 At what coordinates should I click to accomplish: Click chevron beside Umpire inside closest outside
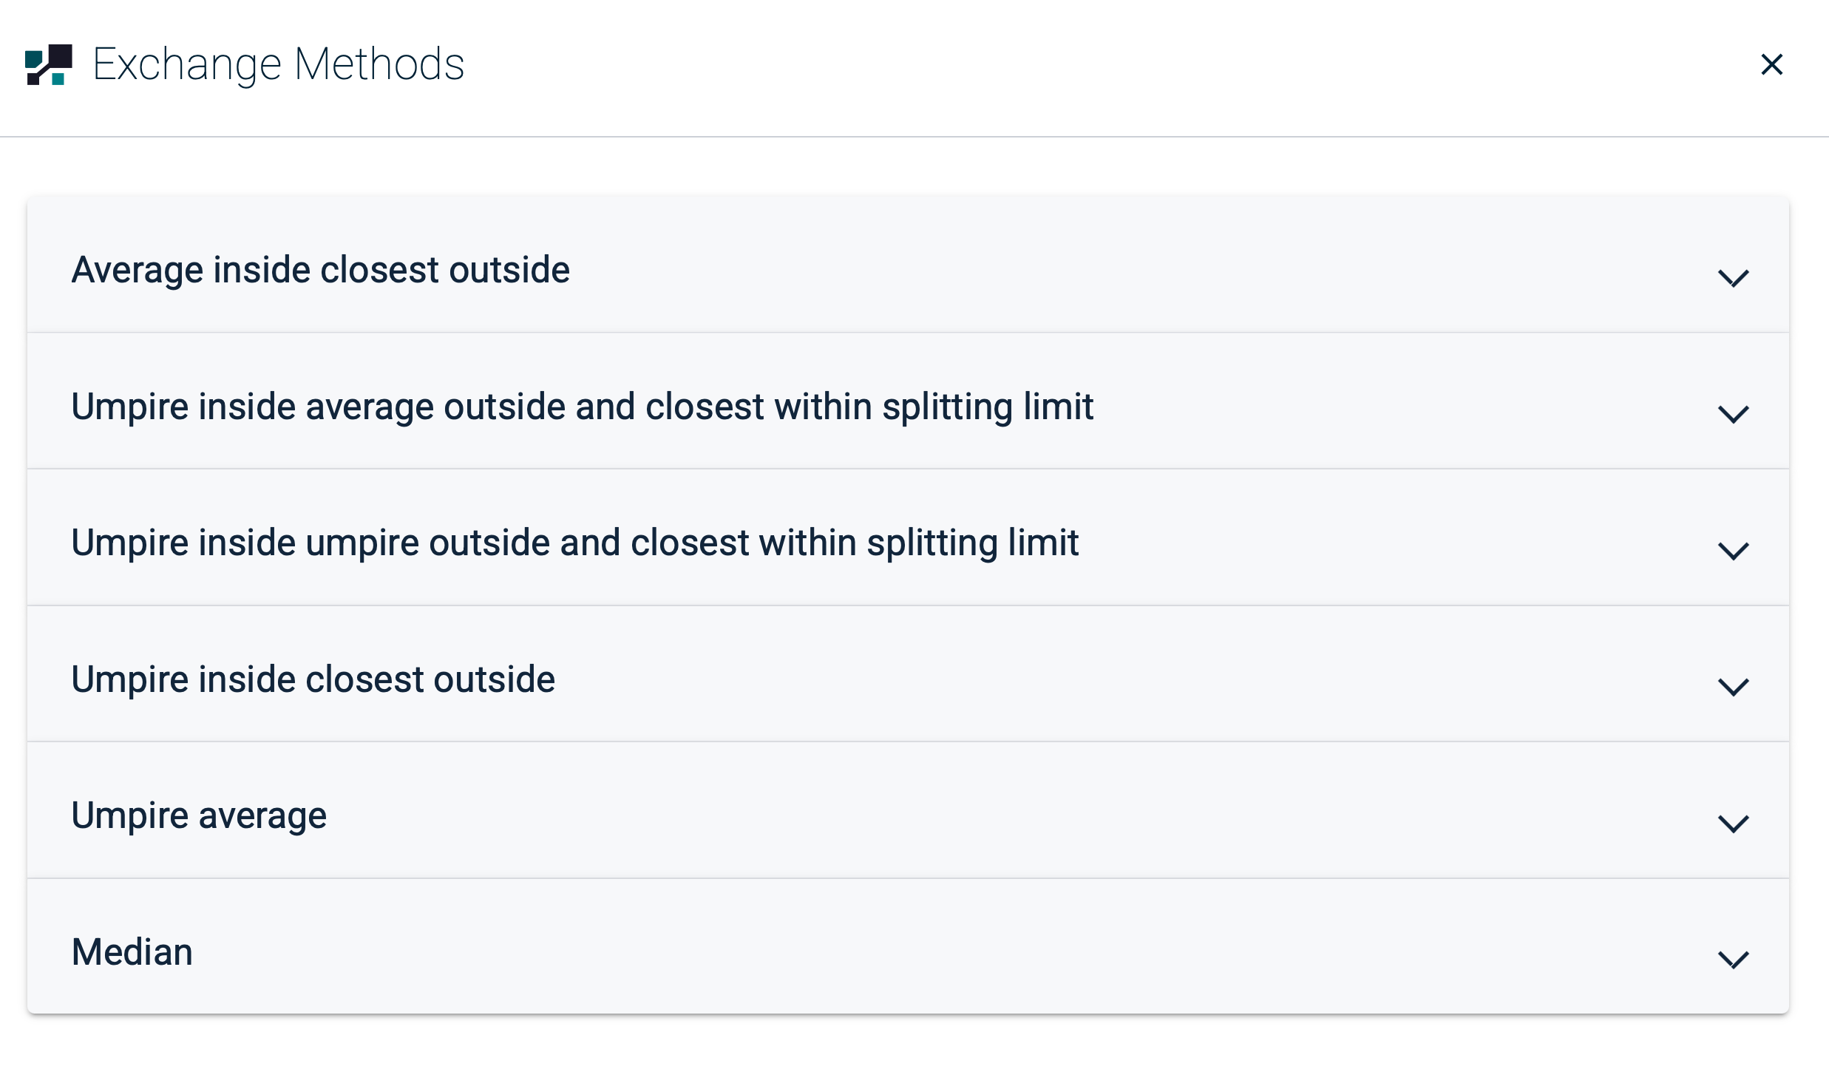click(x=1733, y=687)
